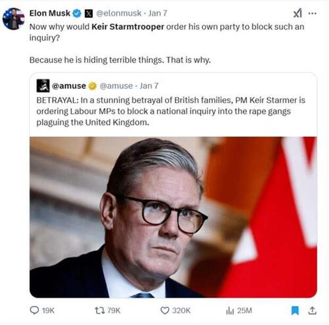Click Elon Musk's profile avatar

13,19
